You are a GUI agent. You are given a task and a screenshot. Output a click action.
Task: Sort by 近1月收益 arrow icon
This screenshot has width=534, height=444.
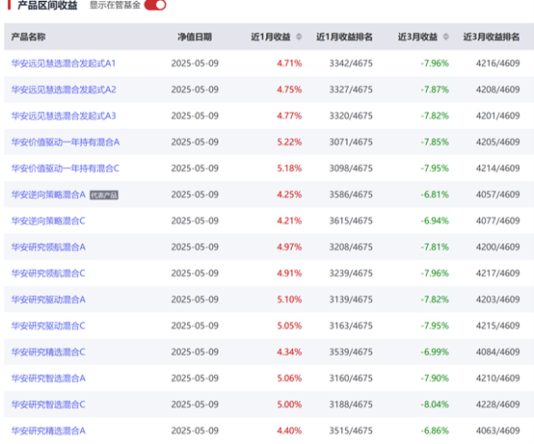point(299,37)
